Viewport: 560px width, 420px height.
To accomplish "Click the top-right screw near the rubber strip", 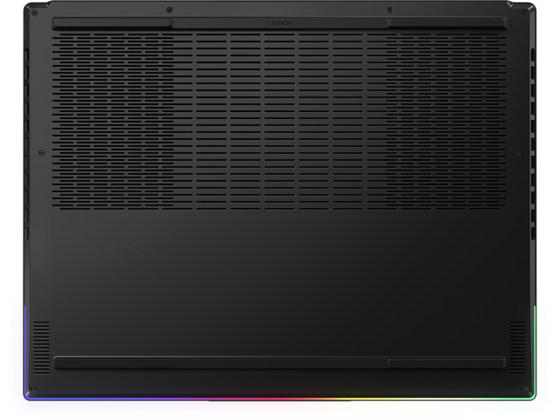I will [389, 10].
